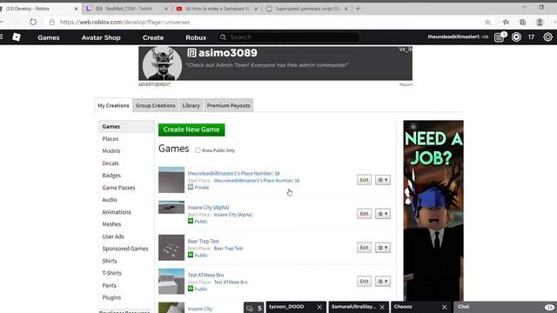This screenshot has height=313, width=557.
Task: Close the Chaooz chat window
Action: pos(445,307)
